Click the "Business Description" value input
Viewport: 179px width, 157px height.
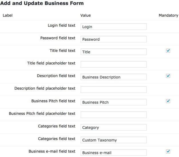click(114, 77)
